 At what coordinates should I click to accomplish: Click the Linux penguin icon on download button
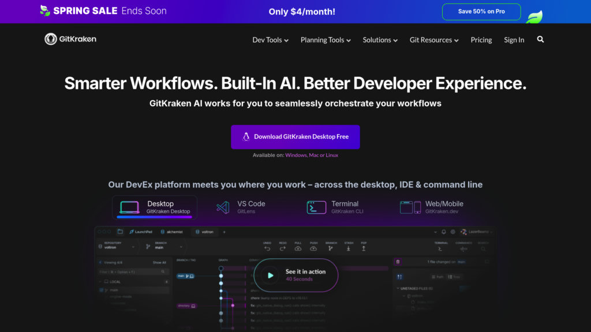pyautogui.click(x=246, y=137)
